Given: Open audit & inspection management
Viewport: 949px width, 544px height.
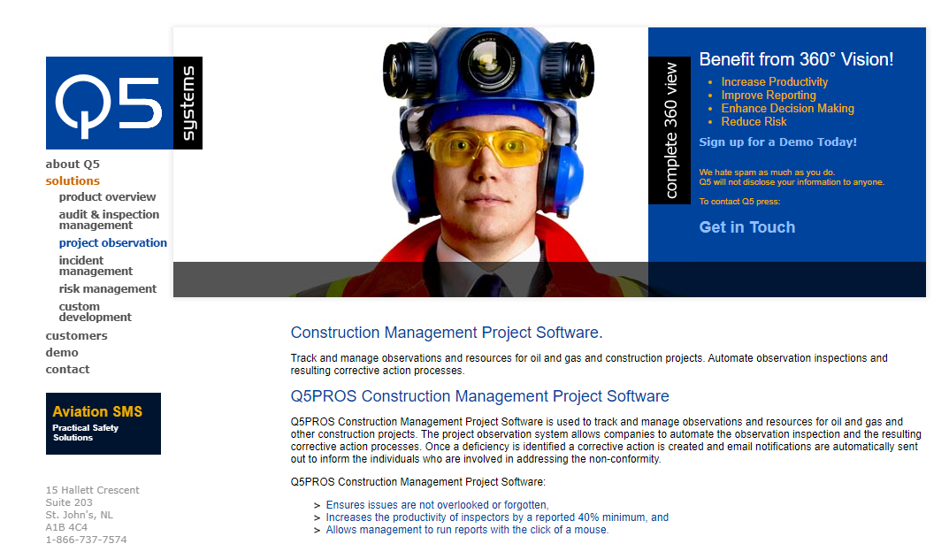Looking at the screenshot, I should [109, 219].
